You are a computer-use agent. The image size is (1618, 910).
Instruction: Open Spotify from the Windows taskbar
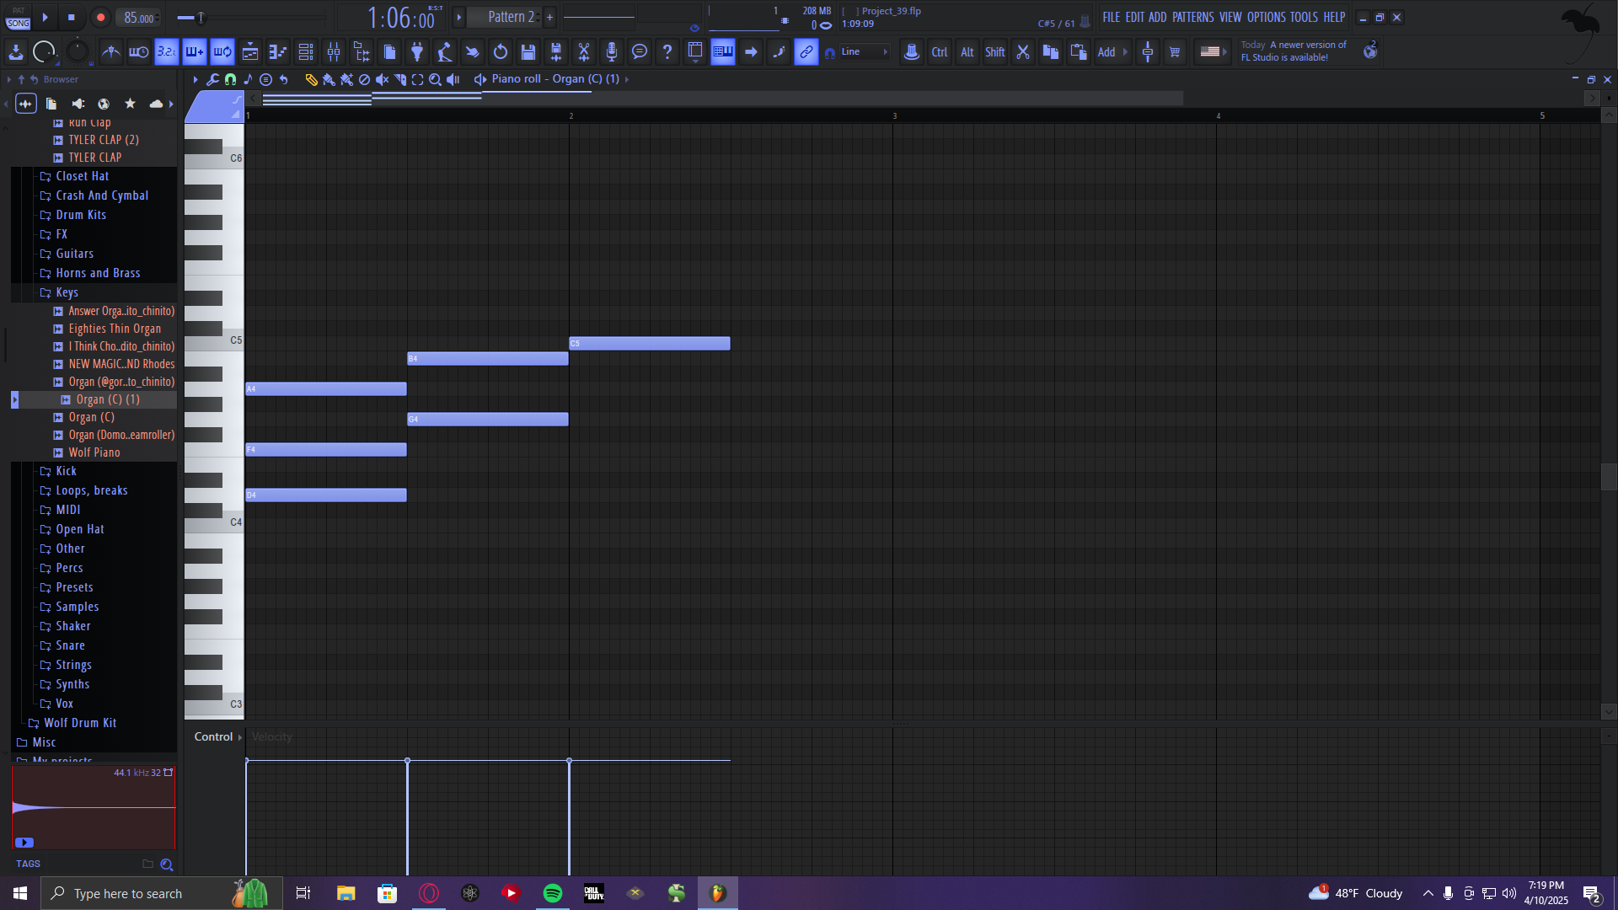pyautogui.click(x=553, y=893)
